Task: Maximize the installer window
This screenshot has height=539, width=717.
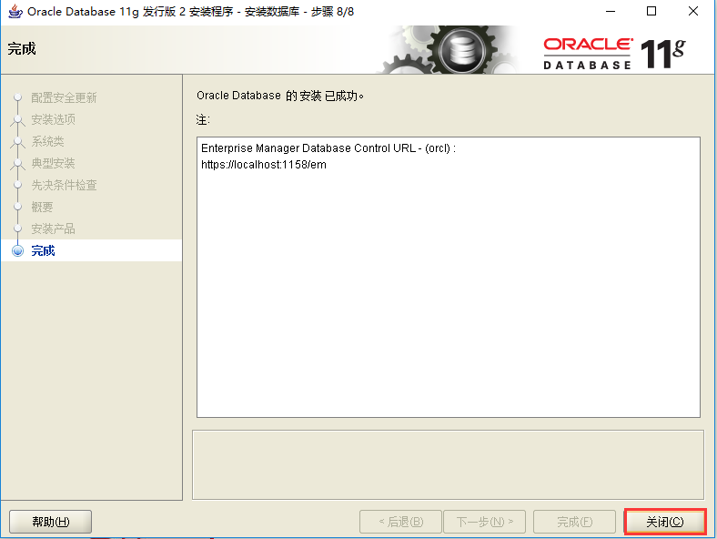Action: coord(651,12)
